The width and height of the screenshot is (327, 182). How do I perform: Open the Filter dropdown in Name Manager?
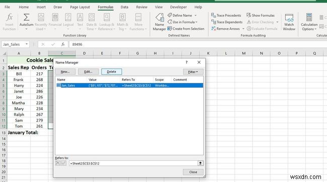click(x=193, y=72)
